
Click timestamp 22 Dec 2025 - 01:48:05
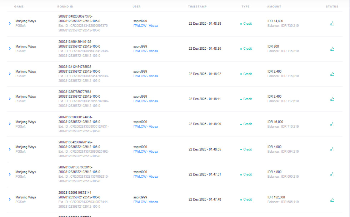[205, 149]
